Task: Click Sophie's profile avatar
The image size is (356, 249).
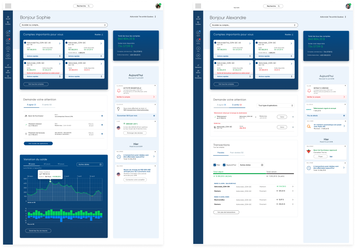Action: [158, 6]
